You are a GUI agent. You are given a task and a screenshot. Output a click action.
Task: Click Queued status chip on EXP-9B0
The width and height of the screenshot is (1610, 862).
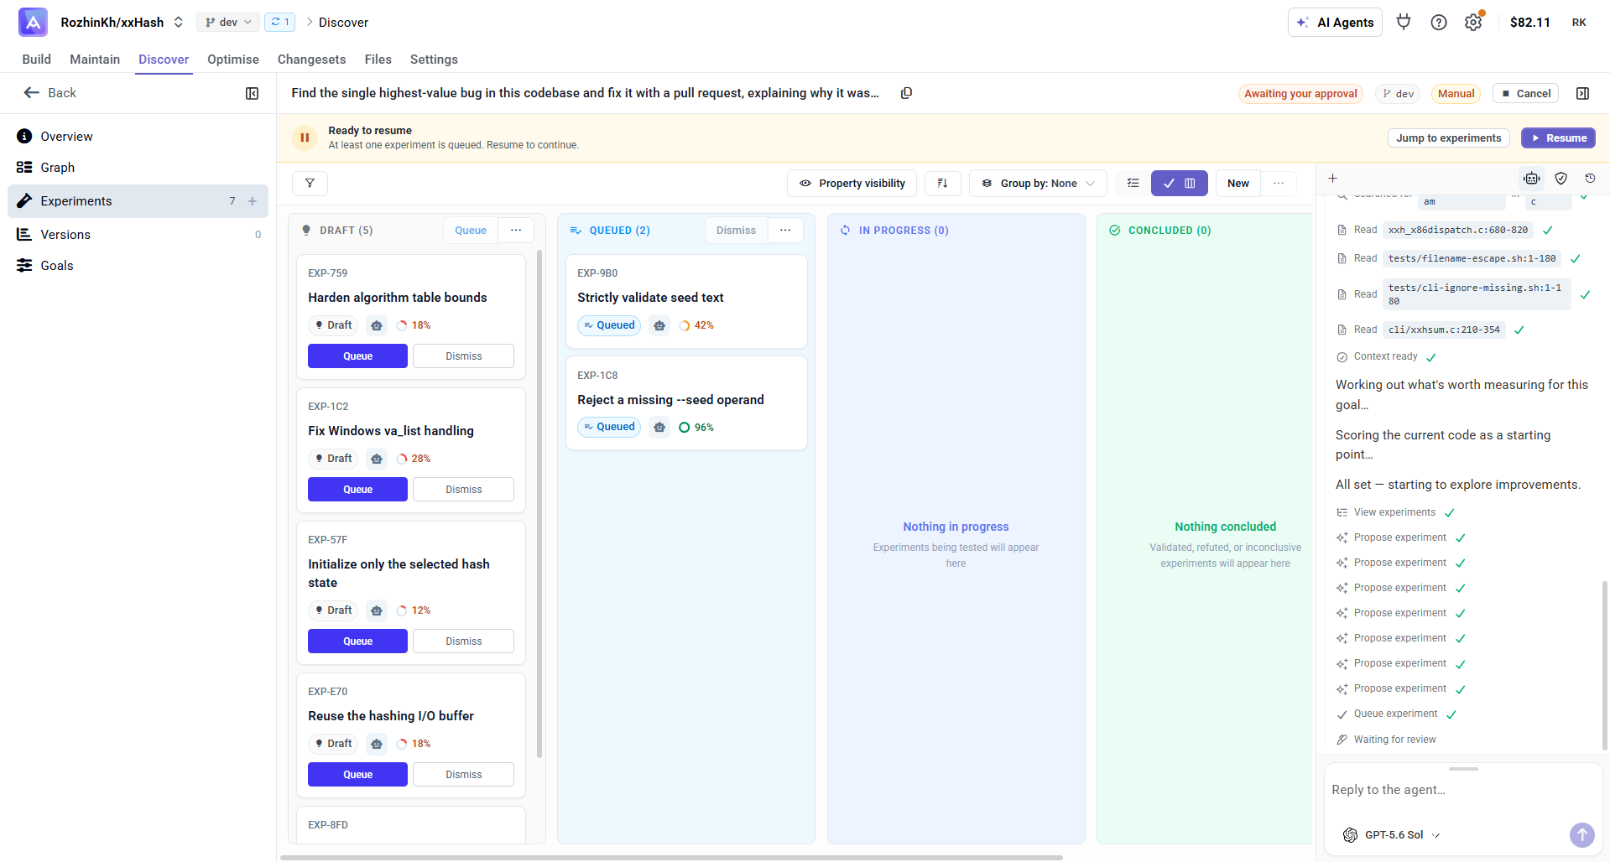[609, 325]
